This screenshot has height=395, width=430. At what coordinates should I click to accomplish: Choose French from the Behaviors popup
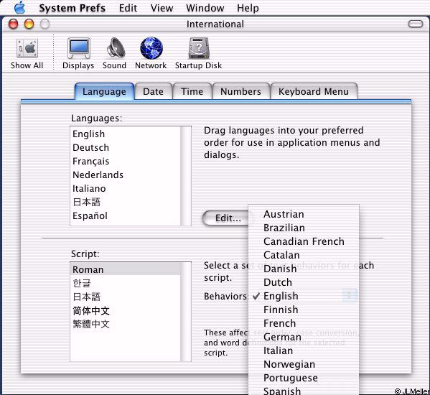[304, 323]
